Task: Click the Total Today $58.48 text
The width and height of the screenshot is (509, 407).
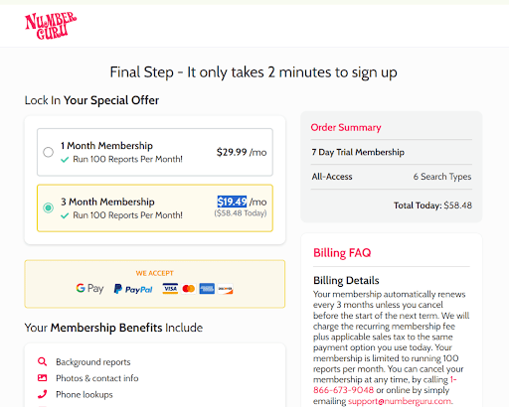Action: tap(432, 205)
